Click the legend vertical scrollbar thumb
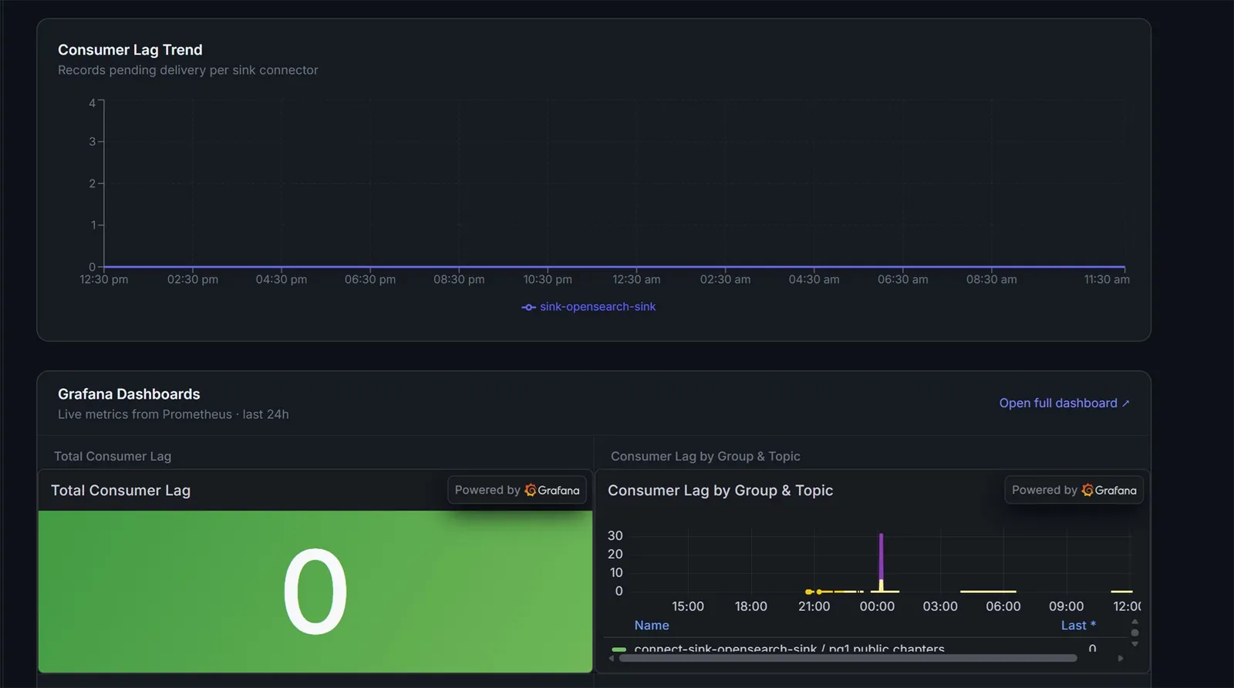This screenshot has height=688, width=1234. pos(1135,632)
